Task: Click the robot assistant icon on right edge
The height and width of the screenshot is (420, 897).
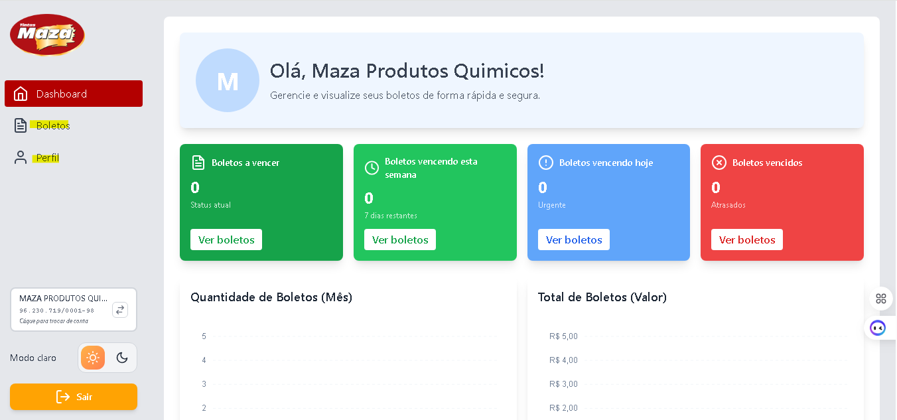Action: click(878, 328)
